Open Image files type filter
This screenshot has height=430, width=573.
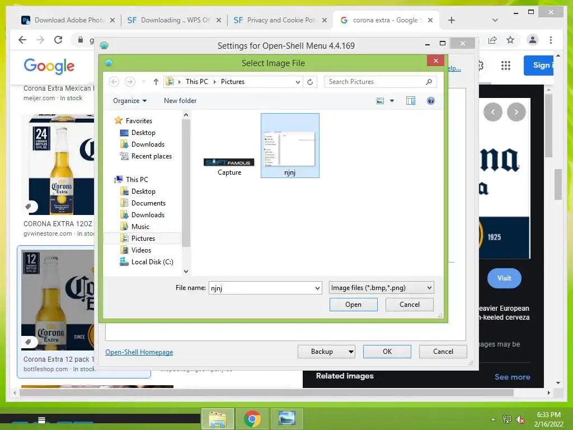[x=381, y=288]
